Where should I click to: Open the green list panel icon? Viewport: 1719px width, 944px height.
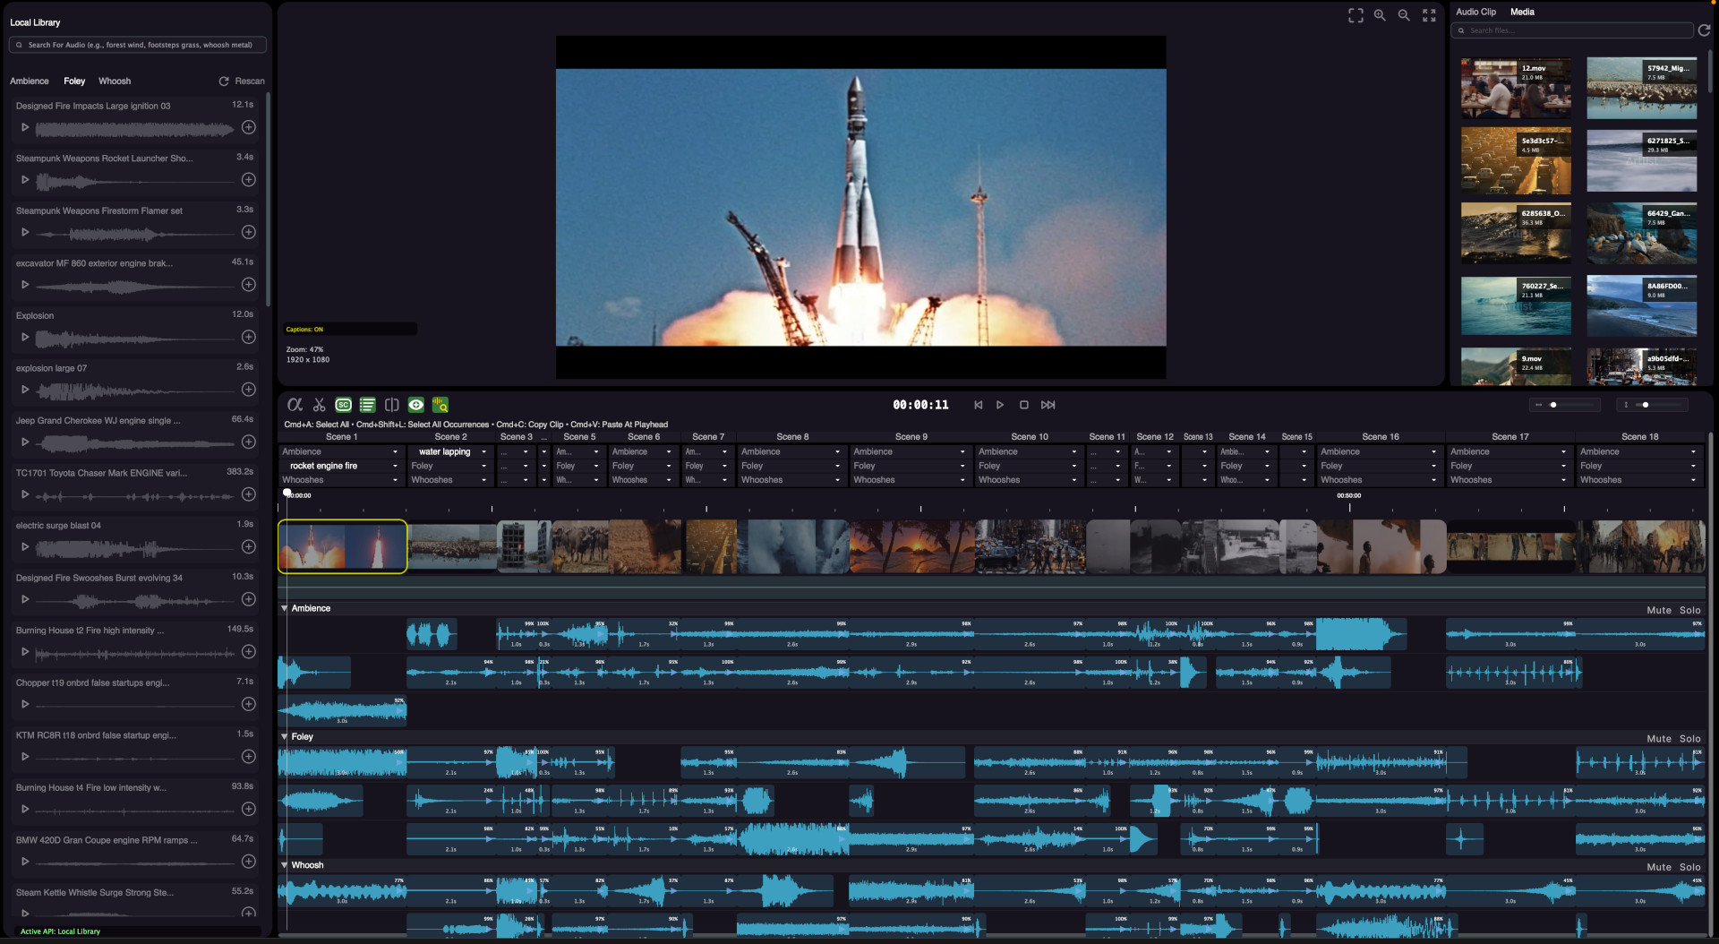367,404
